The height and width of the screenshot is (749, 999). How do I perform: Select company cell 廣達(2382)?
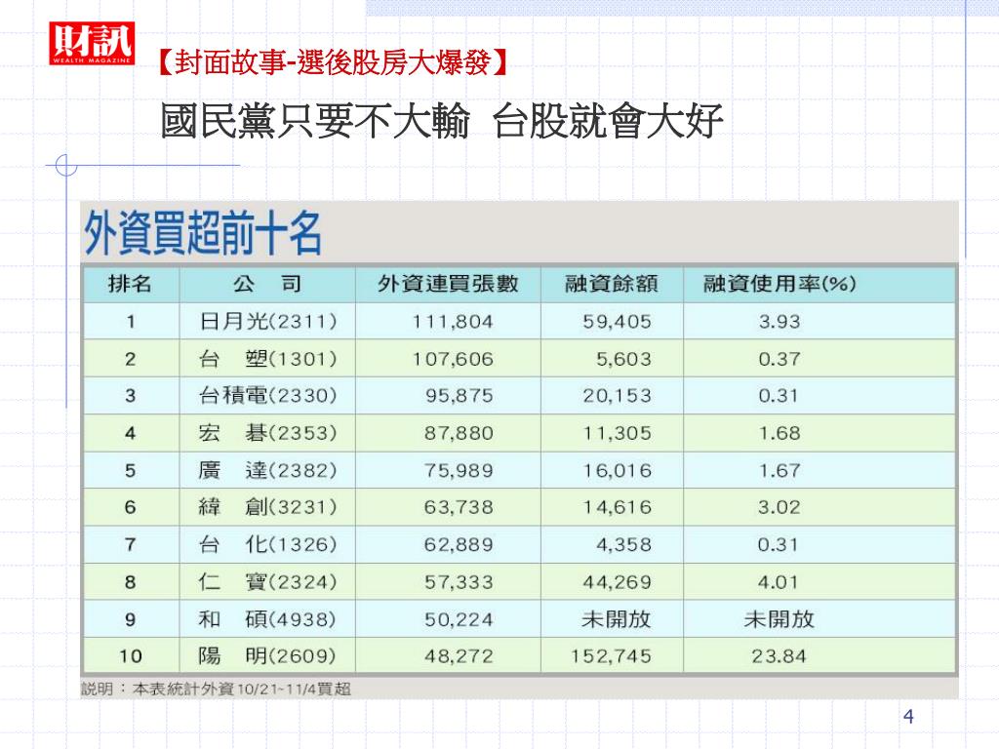click(x=267, y=470)
